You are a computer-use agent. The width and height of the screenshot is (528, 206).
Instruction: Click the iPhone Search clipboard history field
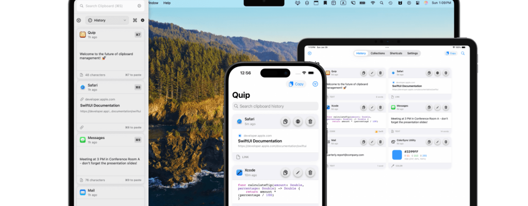275,106
